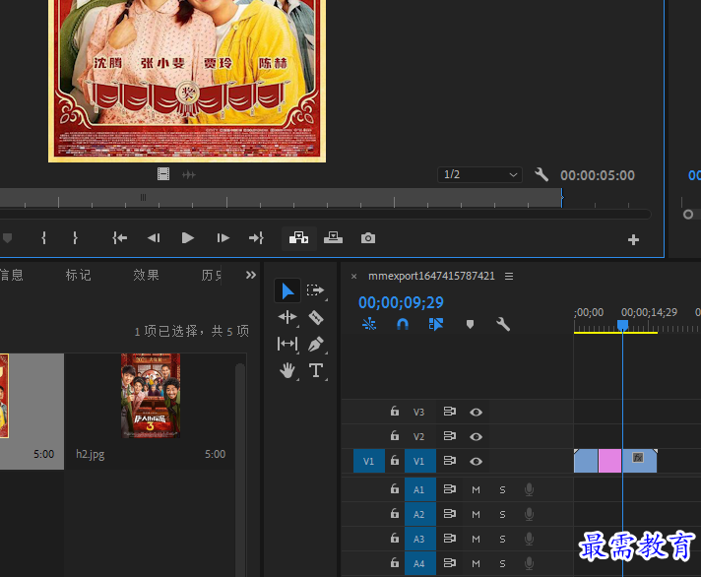Select the Slip tool
701x577 pixels.
click(287, 344)
